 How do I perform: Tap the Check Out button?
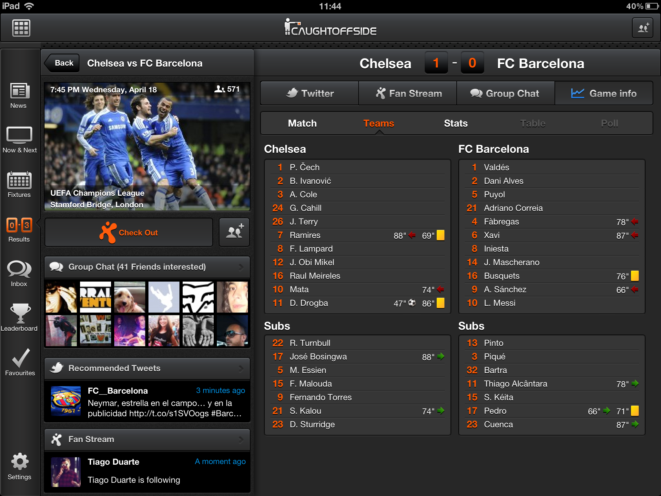click(x=129, y=232)
